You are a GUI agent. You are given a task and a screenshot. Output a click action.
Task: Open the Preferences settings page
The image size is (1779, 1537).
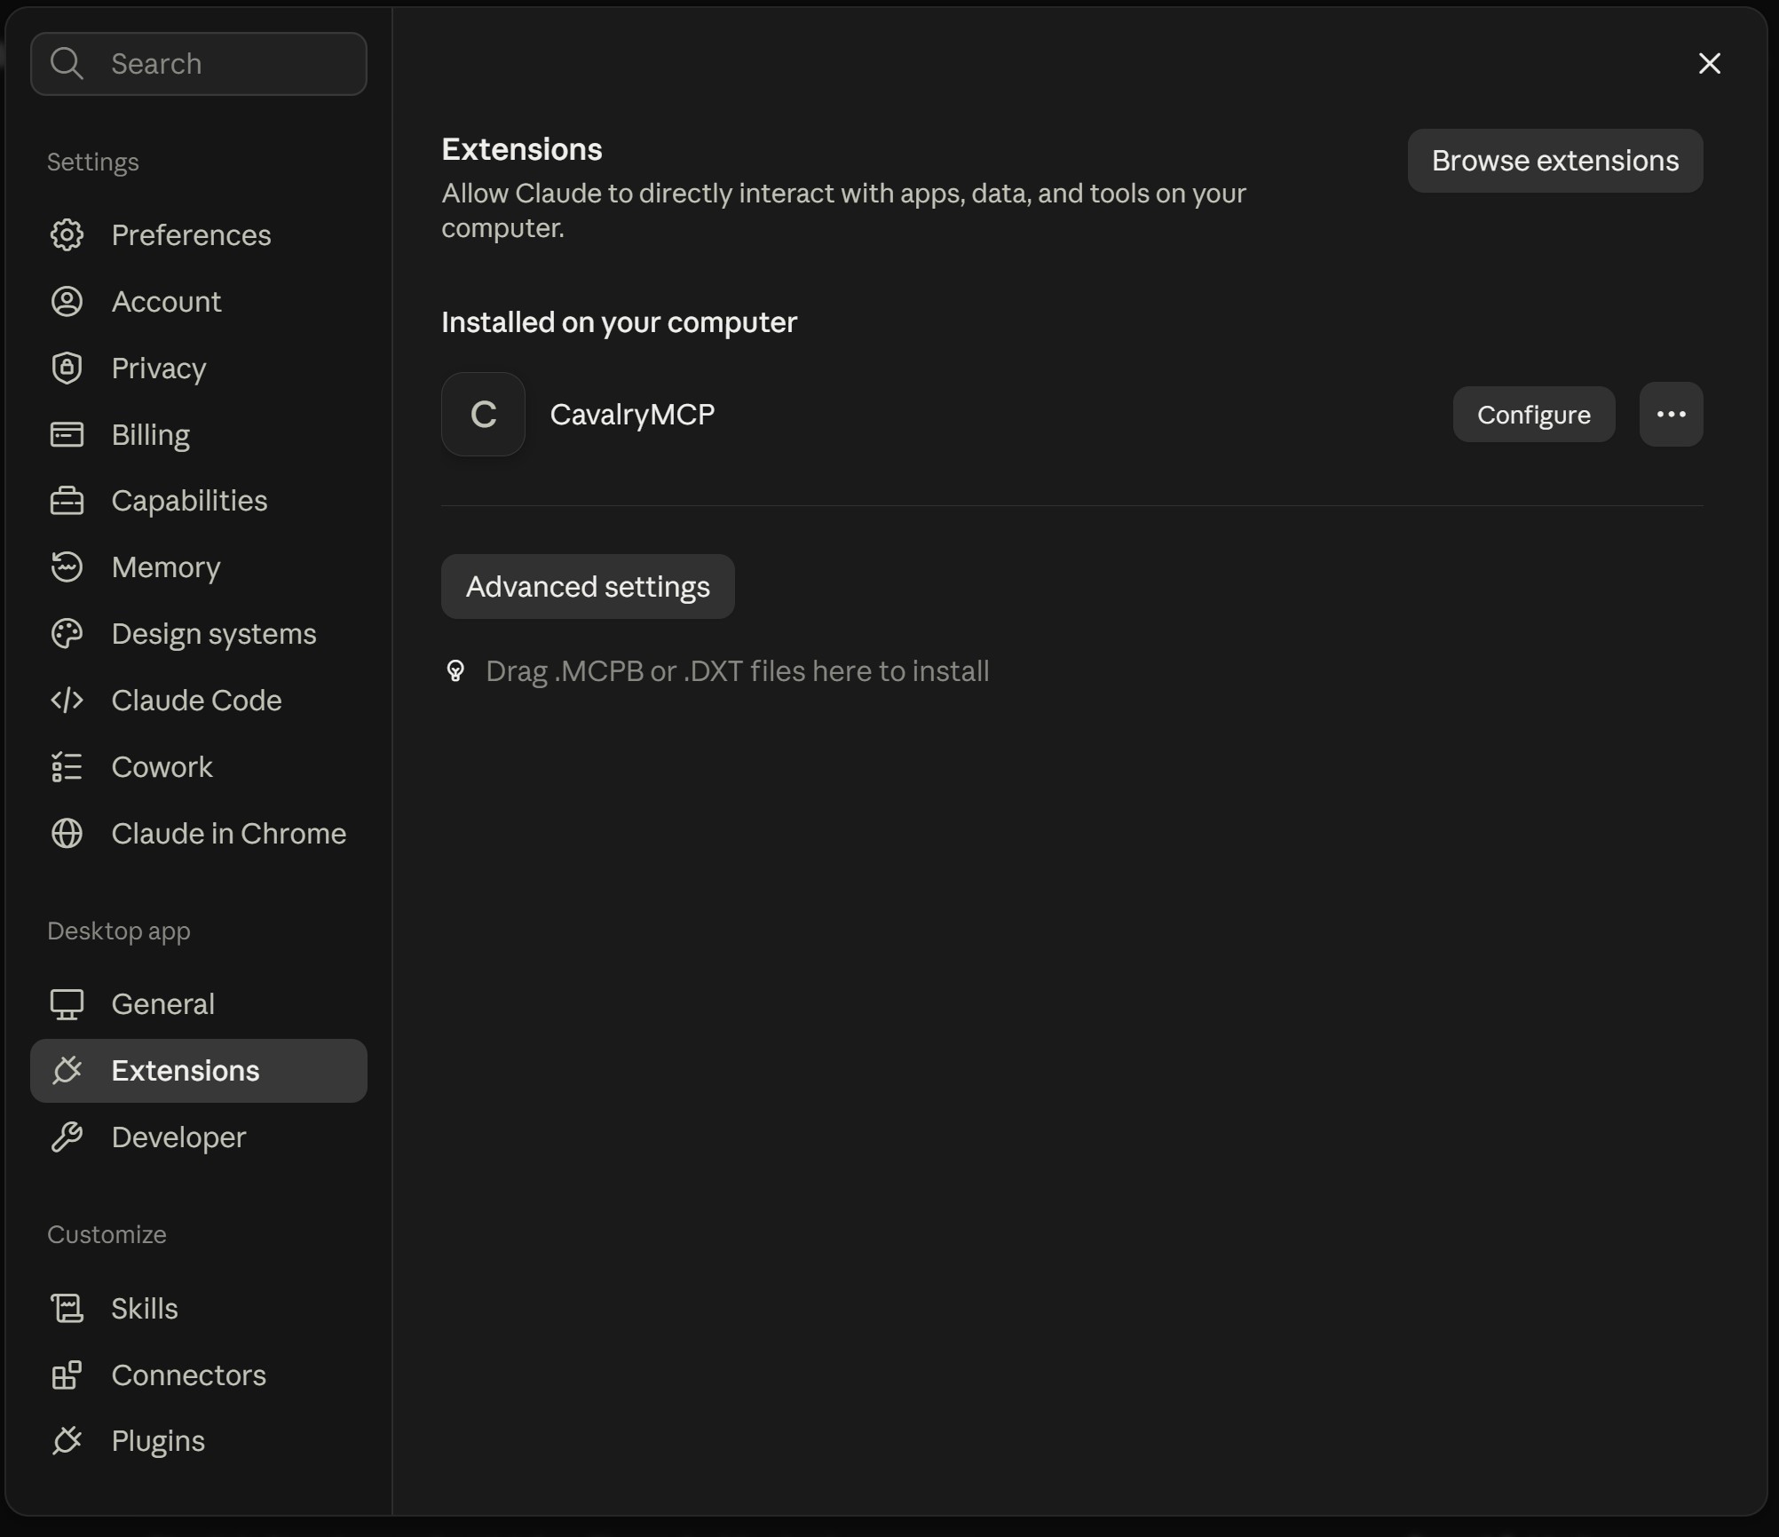[x=199, y=235]
